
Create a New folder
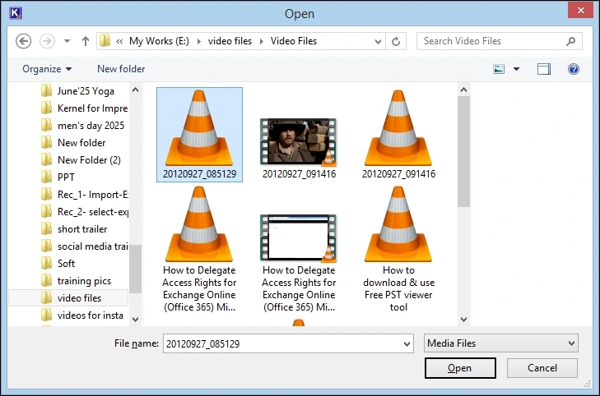tap(121, 69)
